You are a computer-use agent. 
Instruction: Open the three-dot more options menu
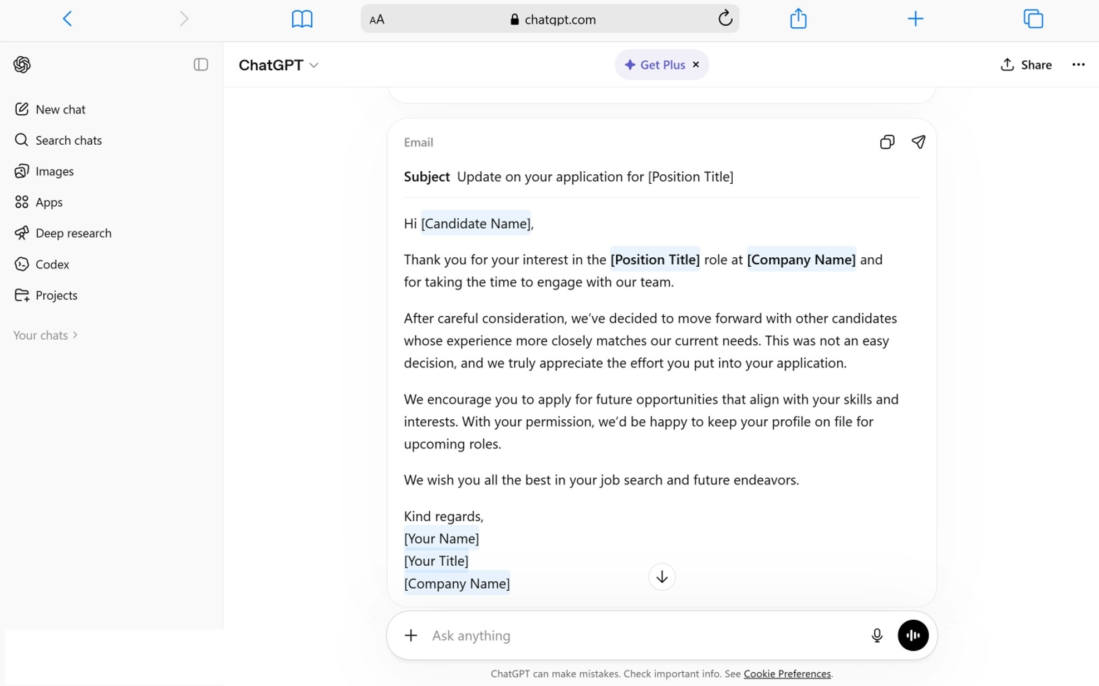click(x=1078, y=65)
